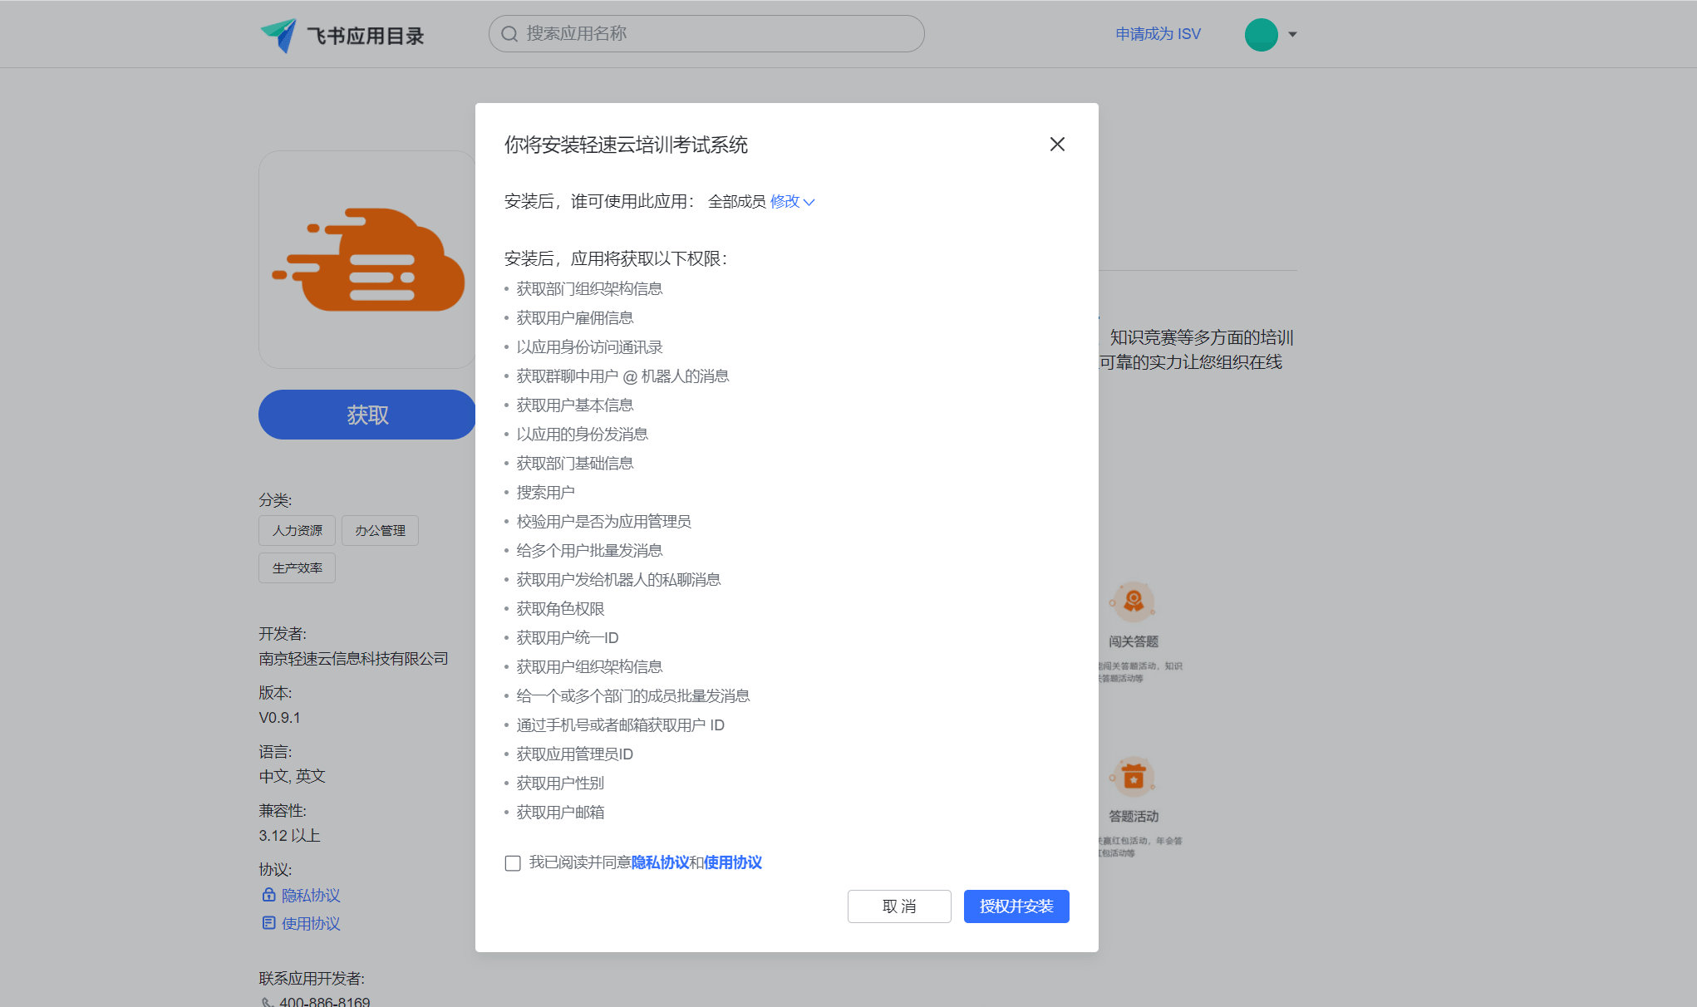1697x1007 pixels.
Task: Select the 生产效率 category tag
Action: coord(297,567)
